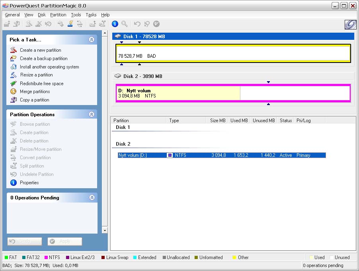Collapse the 0 Operations Pending panel
This screenshot has width=359, height=271.
tap(92, 197)
